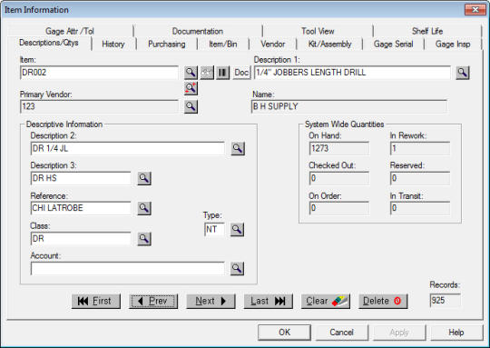Click the Name field showing B H SUPPLY
This screenshot has width=490, height=348.
(x=349, y=106)
